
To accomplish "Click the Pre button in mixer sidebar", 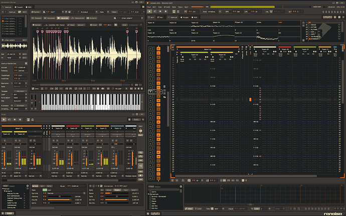I will coord(140,126).
